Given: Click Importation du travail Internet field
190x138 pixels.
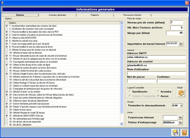Looking at the screenshot, I should coord(172,44).
